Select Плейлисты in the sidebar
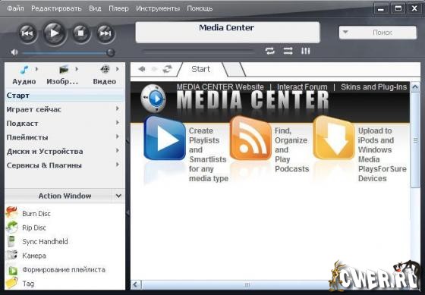The height and width of the screenshot is (295, 425). (x=65, y=137)
